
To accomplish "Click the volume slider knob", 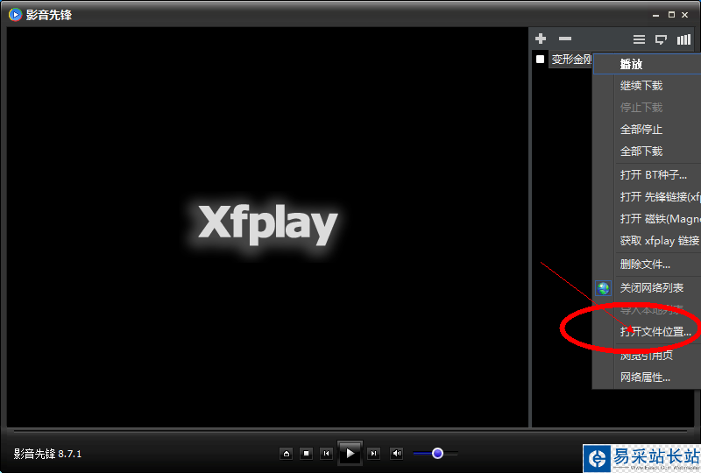I will tap(437, 454).
